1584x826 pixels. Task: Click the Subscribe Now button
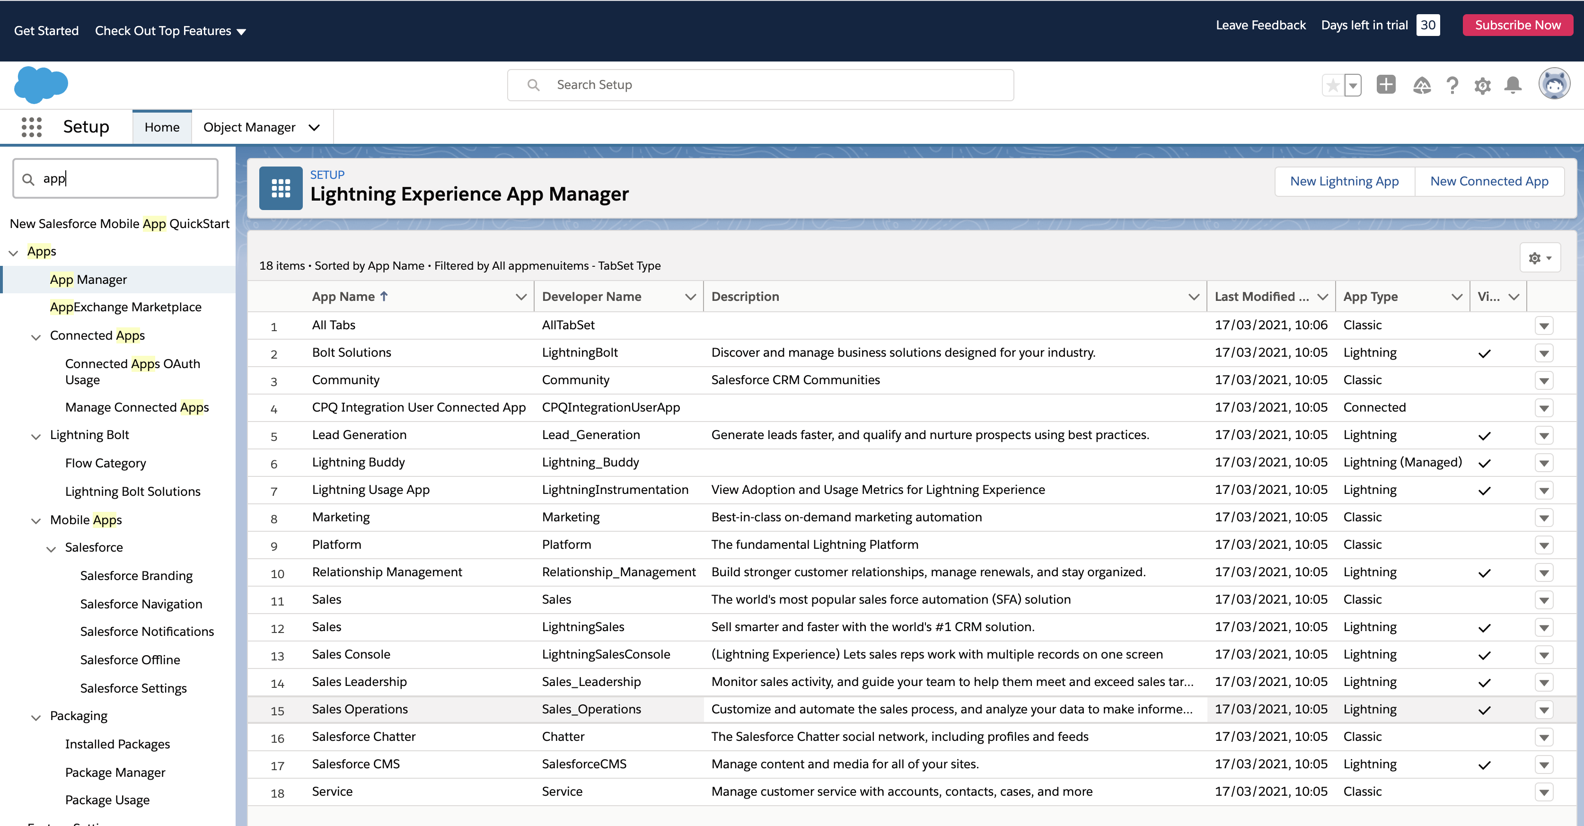click(1517, 25)
